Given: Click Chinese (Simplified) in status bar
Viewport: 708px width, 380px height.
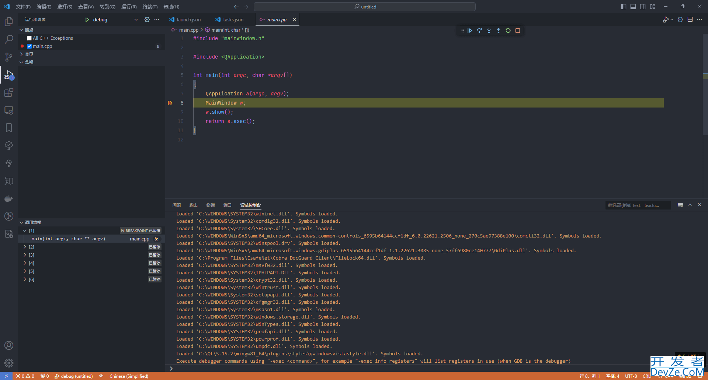Looking at the screenshot, I should coord(129,376).
